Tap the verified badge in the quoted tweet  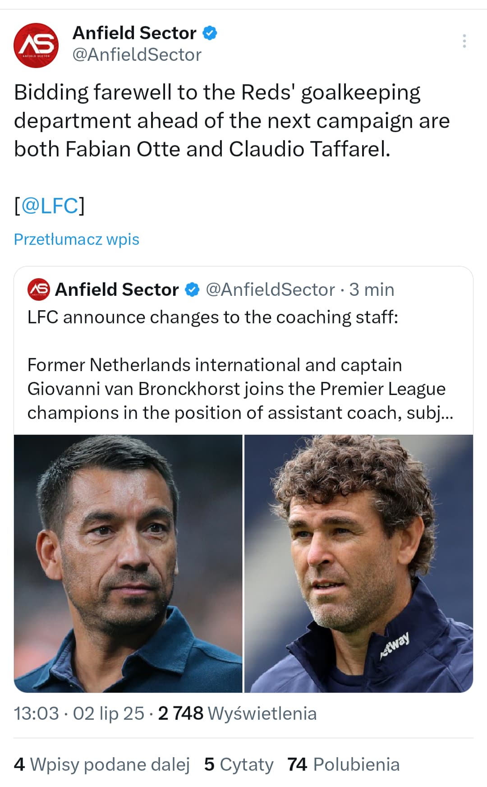click(193, 290)
